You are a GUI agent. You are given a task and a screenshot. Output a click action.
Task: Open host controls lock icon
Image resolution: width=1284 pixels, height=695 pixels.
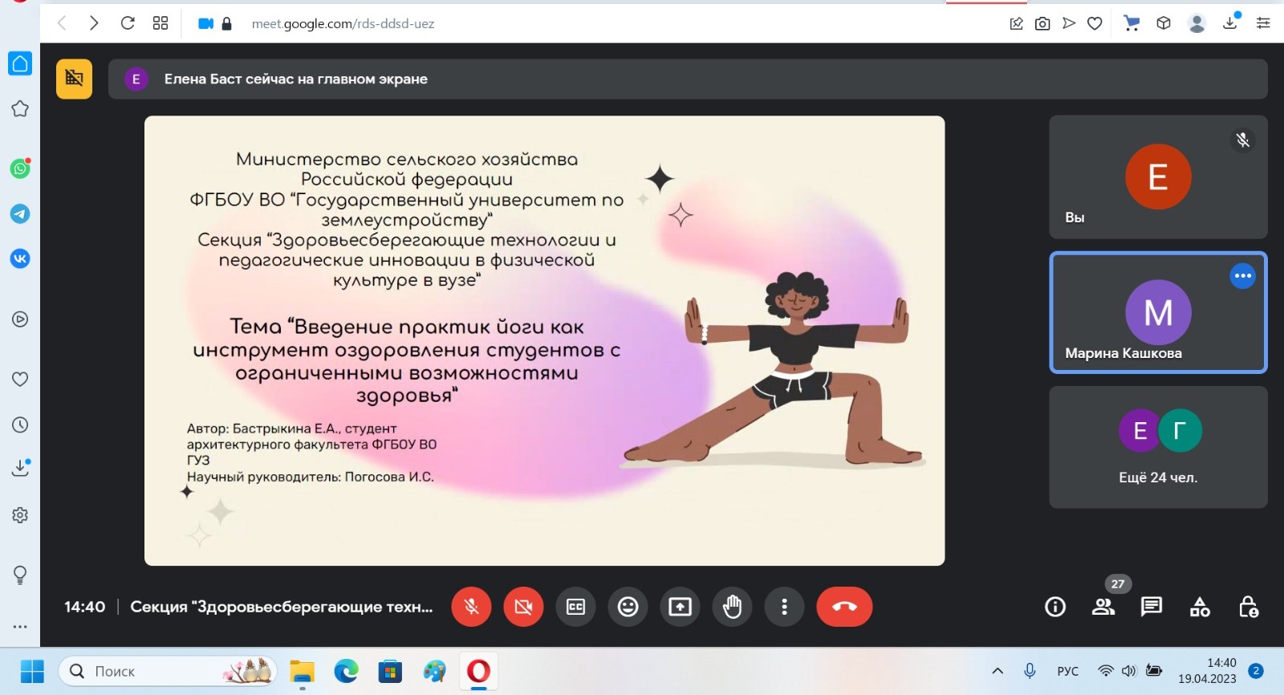1248,607
